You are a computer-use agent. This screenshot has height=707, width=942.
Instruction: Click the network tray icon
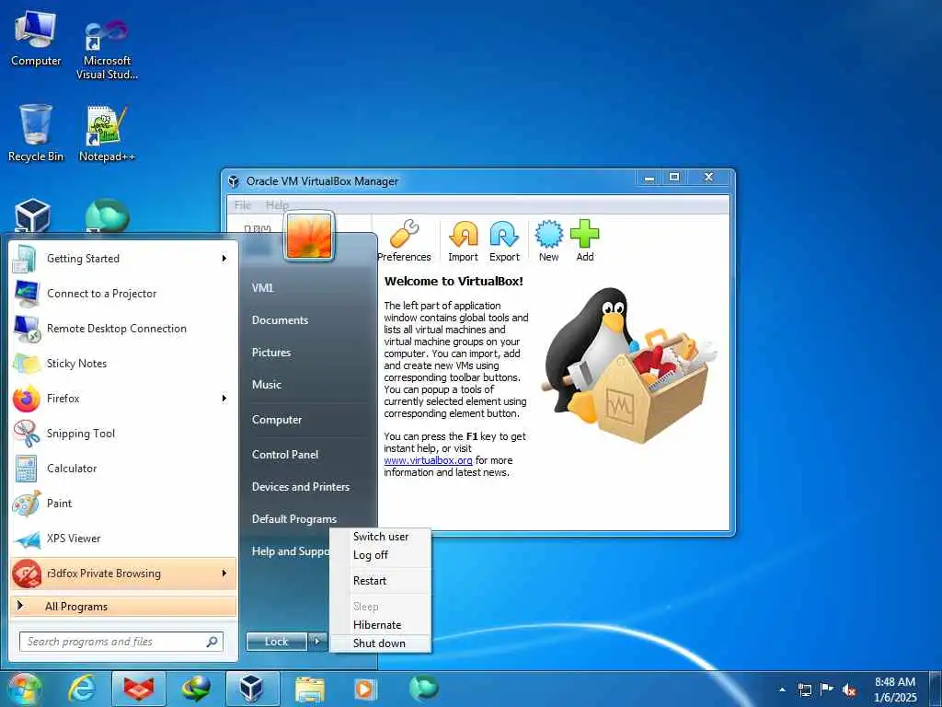(804, 690)
